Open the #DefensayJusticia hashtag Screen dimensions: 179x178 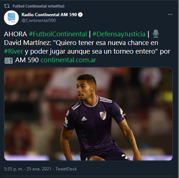(119, 34)
